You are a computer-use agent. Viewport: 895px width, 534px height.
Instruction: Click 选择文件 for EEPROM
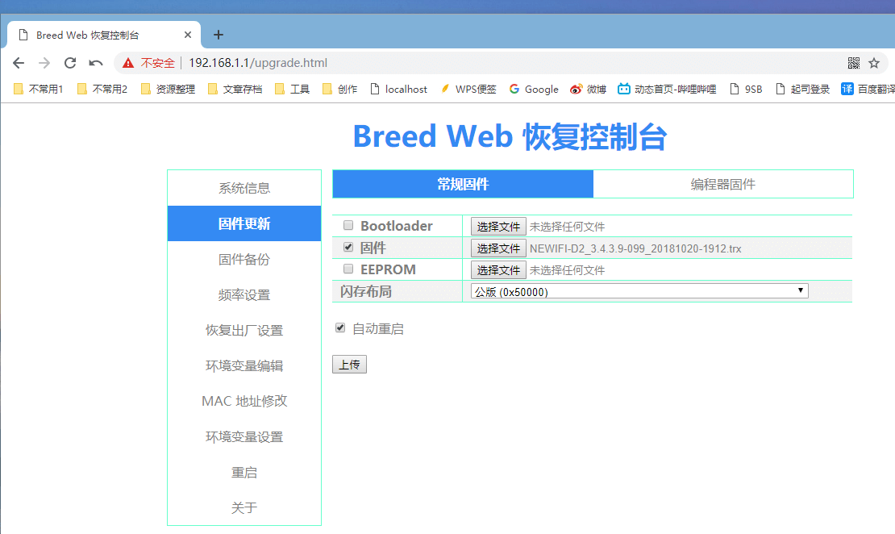pyautogui.click(x=497, y=269)
